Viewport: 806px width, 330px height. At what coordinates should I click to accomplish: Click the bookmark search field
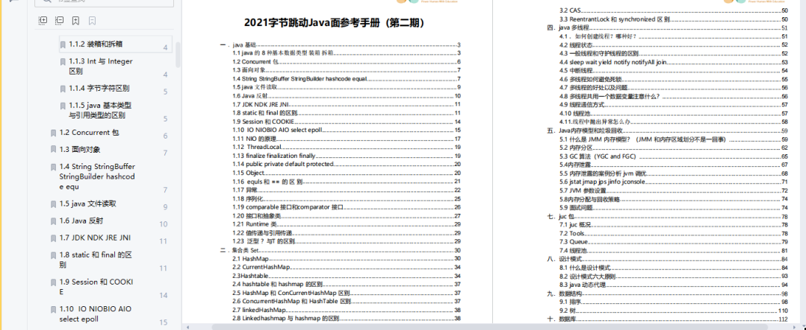104,2
